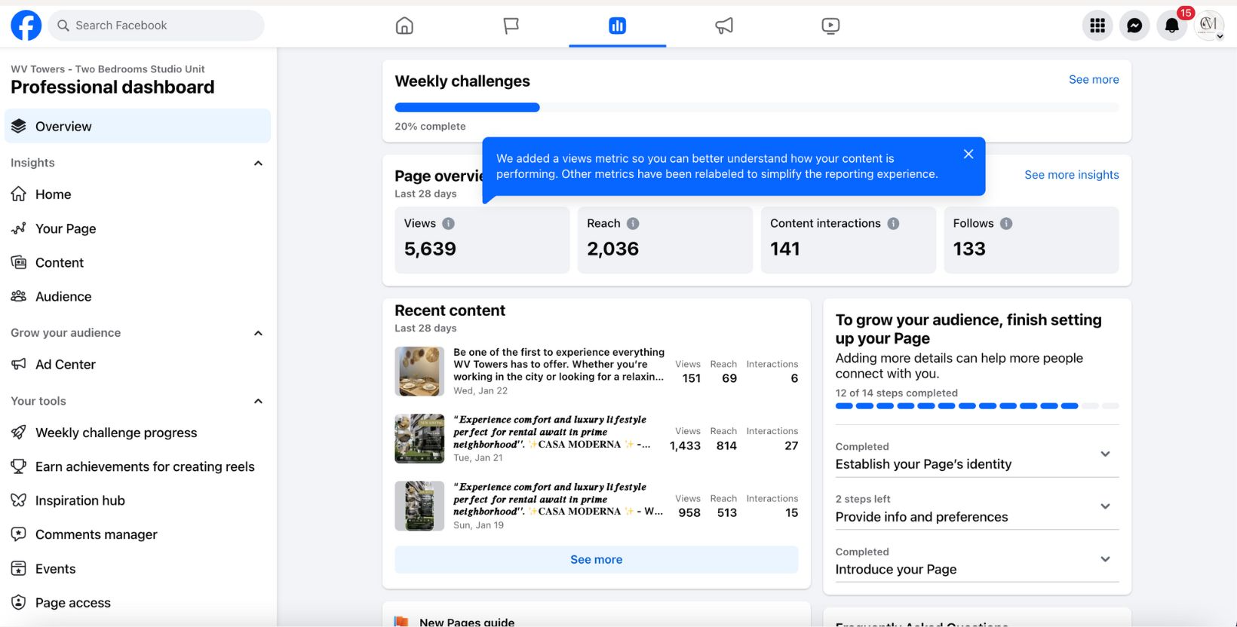Click the Views 5,639 metric card

point(482,240)
